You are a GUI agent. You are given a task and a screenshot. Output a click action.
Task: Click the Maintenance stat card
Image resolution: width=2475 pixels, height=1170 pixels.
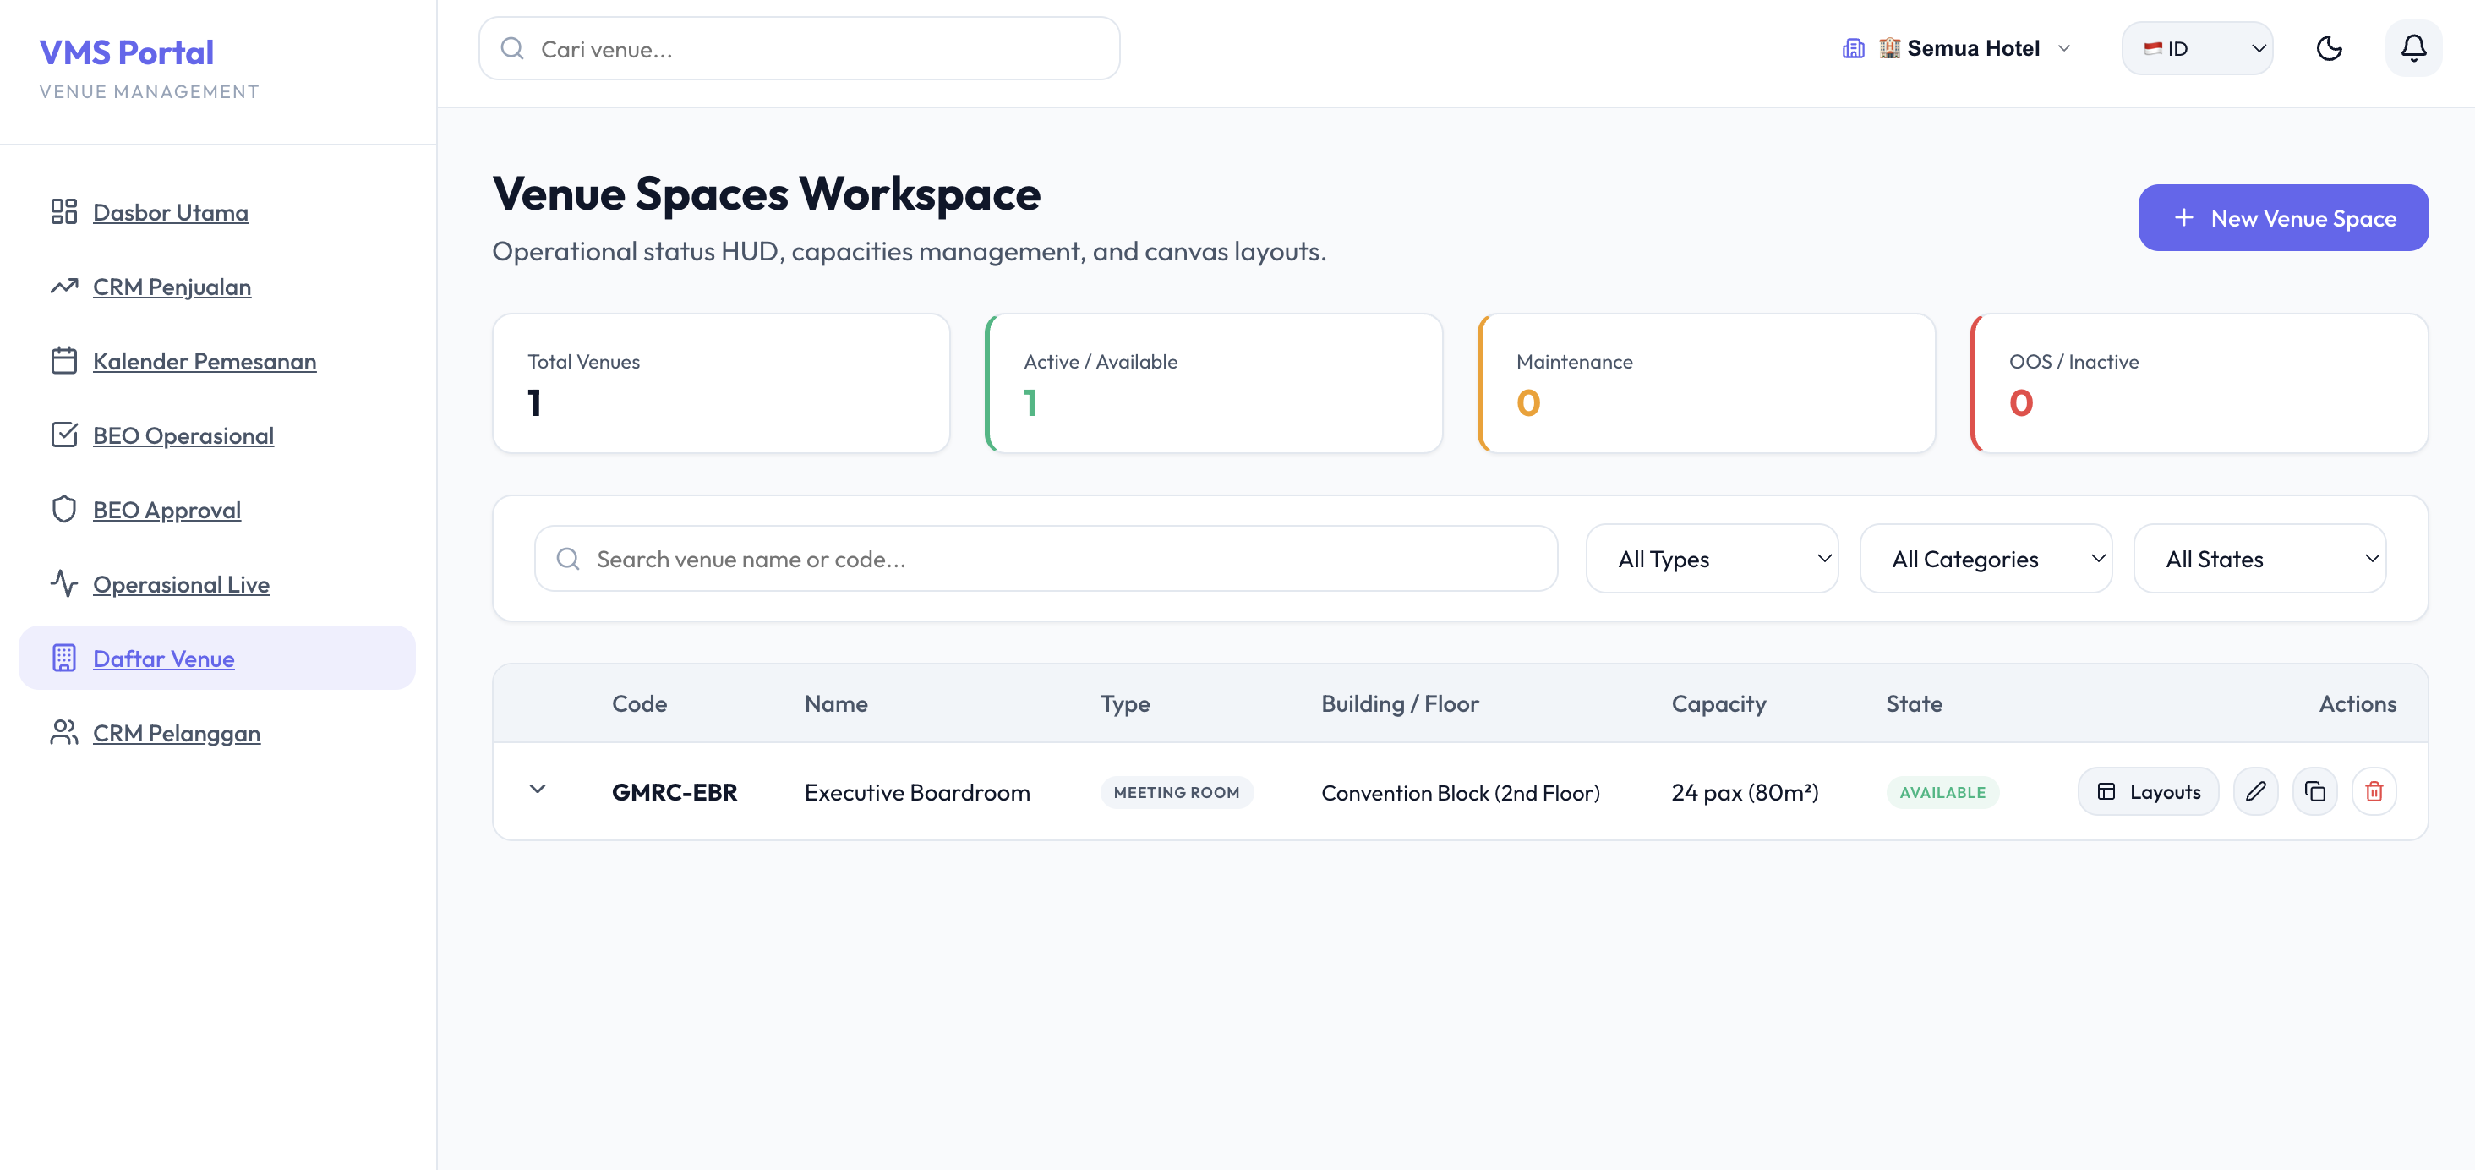[x=1707, y=383]
